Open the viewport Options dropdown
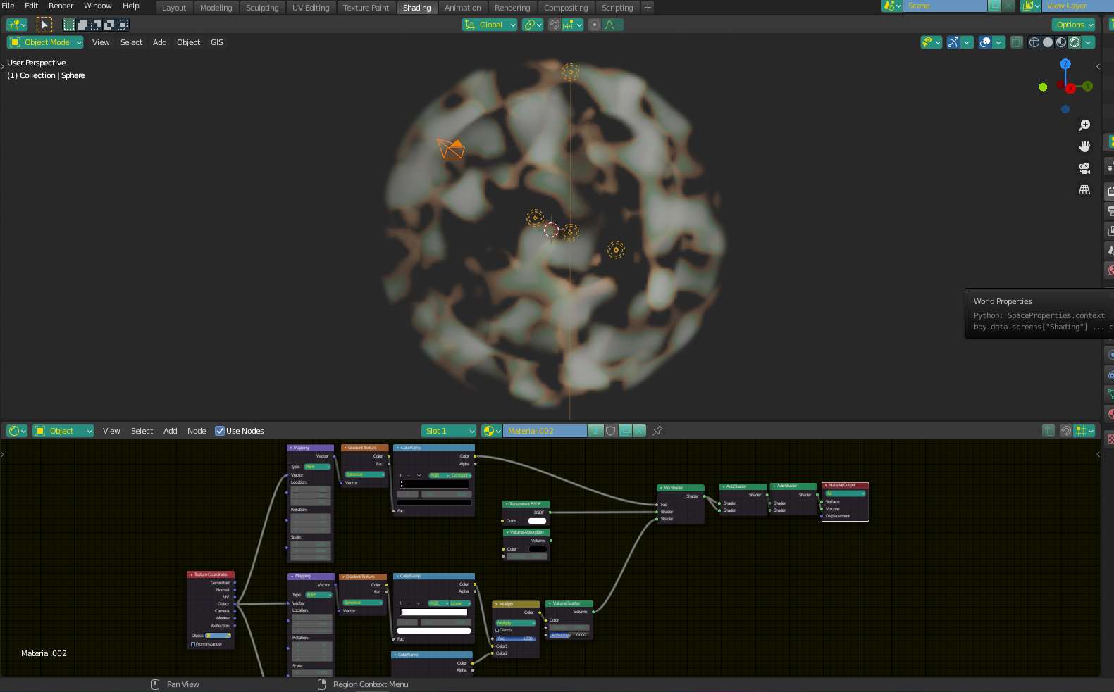The image size is (1114, 692). click(1074, 25)
